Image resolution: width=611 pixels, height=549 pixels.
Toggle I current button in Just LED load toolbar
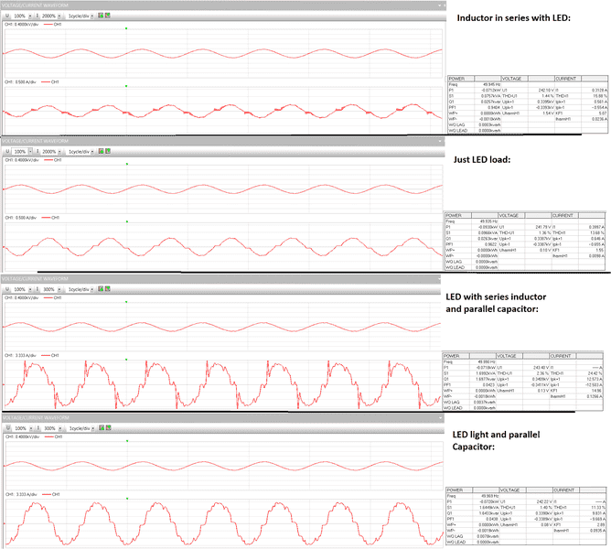tap(36, 151)
